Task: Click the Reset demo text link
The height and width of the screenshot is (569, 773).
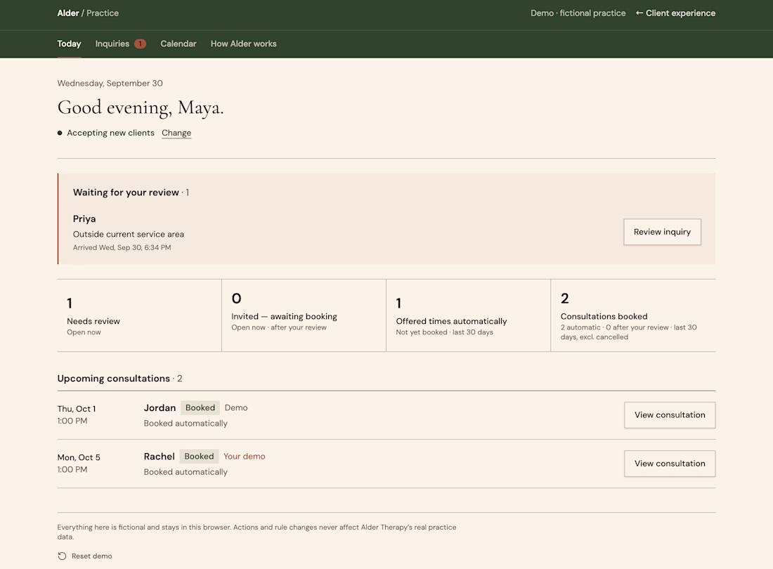Action: point(91,556)
